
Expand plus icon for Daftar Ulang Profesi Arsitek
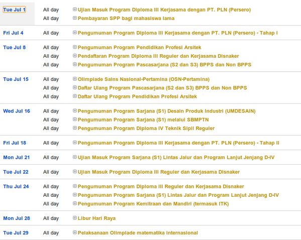coord(75,96)
